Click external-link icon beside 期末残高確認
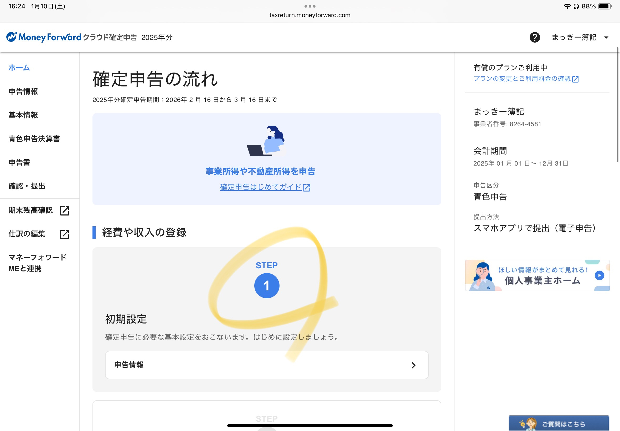 click(x=65, y=211)
